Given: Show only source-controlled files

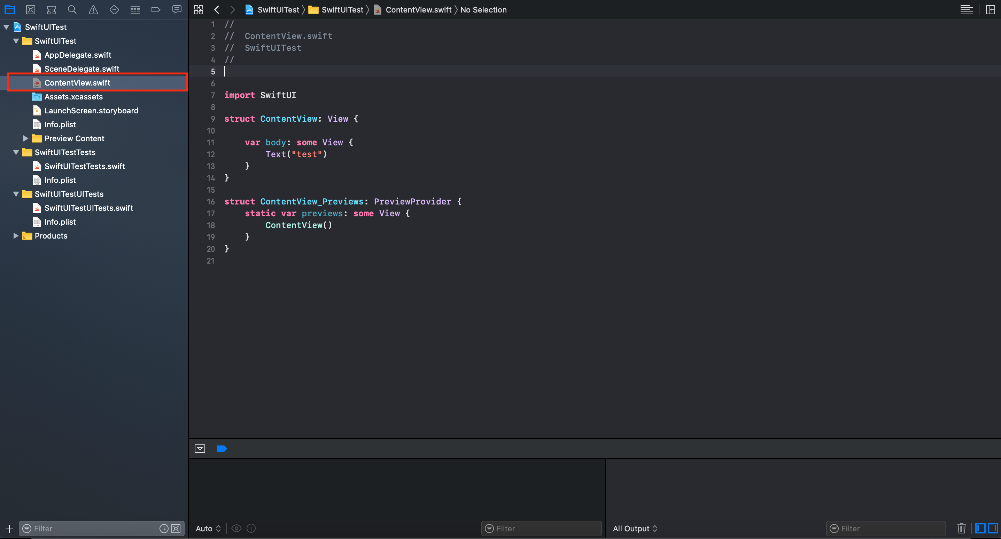Looking at the screenshot, I should click(x=176, y=529).
